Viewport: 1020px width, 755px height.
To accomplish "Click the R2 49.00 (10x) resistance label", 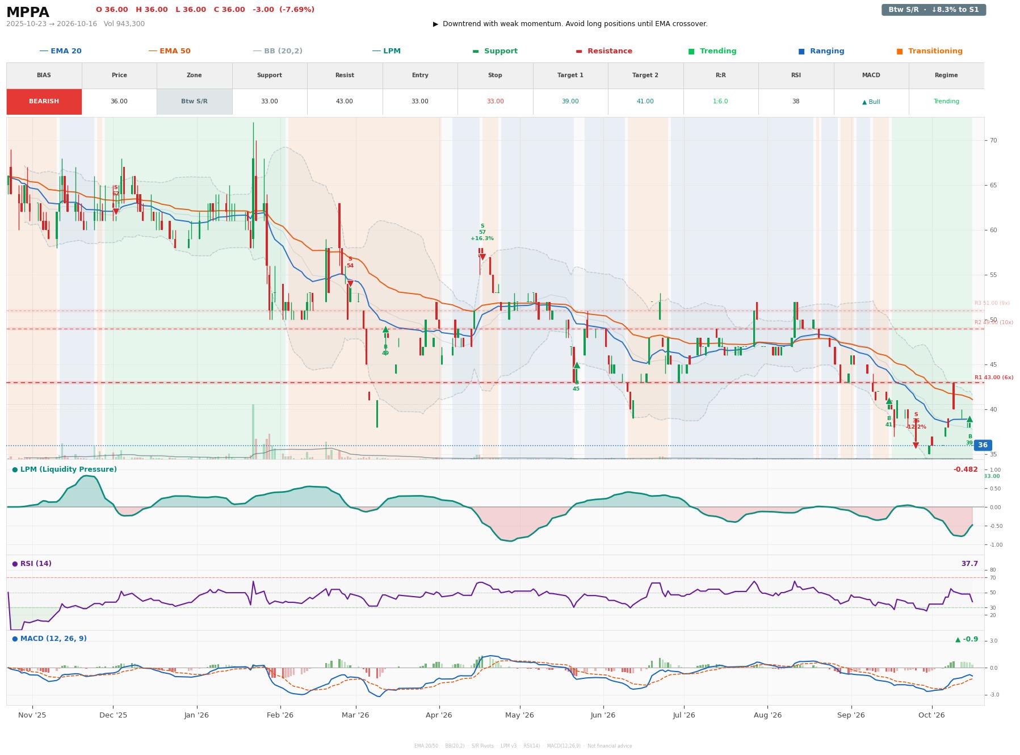I will [x=994, y=322].
